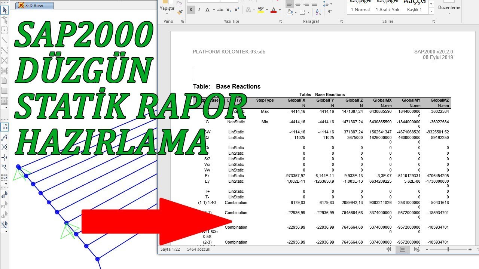Open the Yazı Tipi dialog launcher
Viewport: 479px width, 269px height.
click(x=281, y=22)
